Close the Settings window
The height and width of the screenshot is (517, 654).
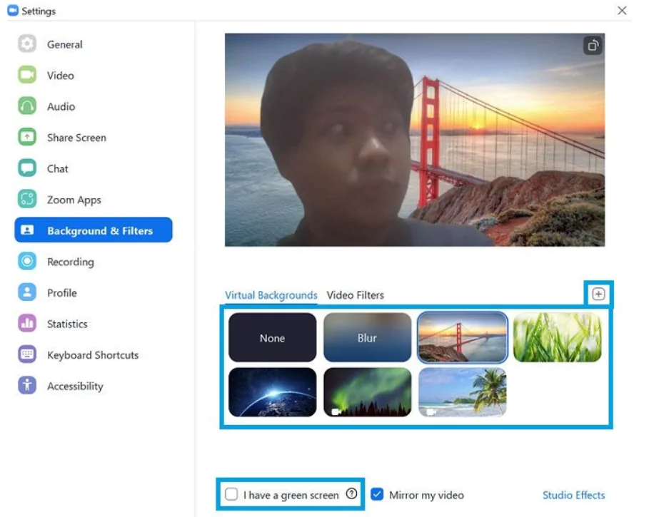[622, 11]
